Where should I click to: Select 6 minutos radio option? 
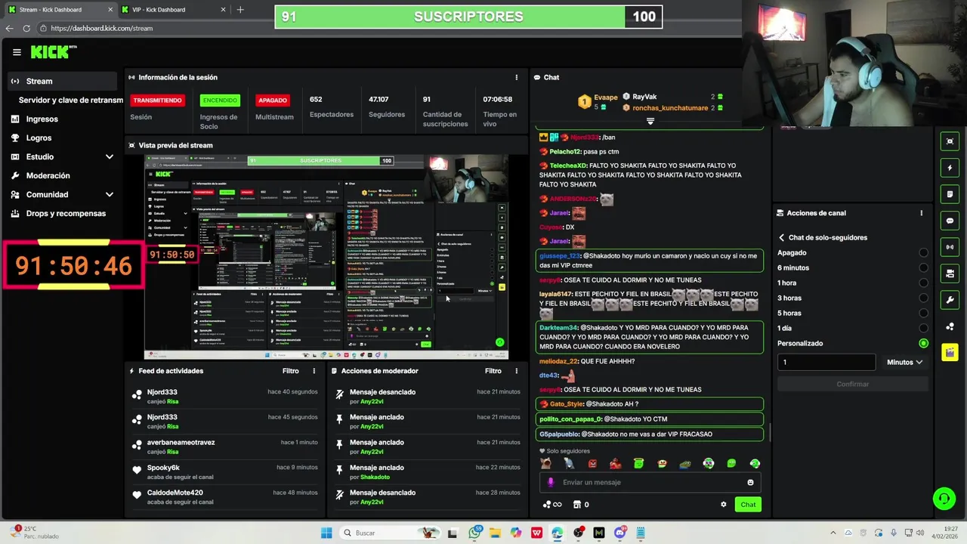(923, 267)
